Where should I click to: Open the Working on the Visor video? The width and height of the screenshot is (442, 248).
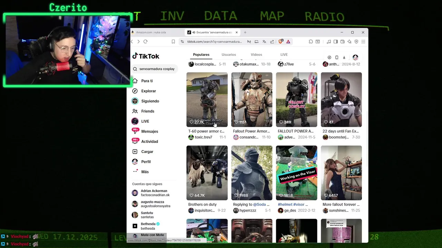[296, 173]
